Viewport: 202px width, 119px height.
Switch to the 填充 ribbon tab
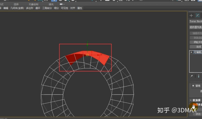pos(51,4)
